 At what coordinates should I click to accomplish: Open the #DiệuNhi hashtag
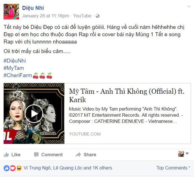tap(15, 61)
